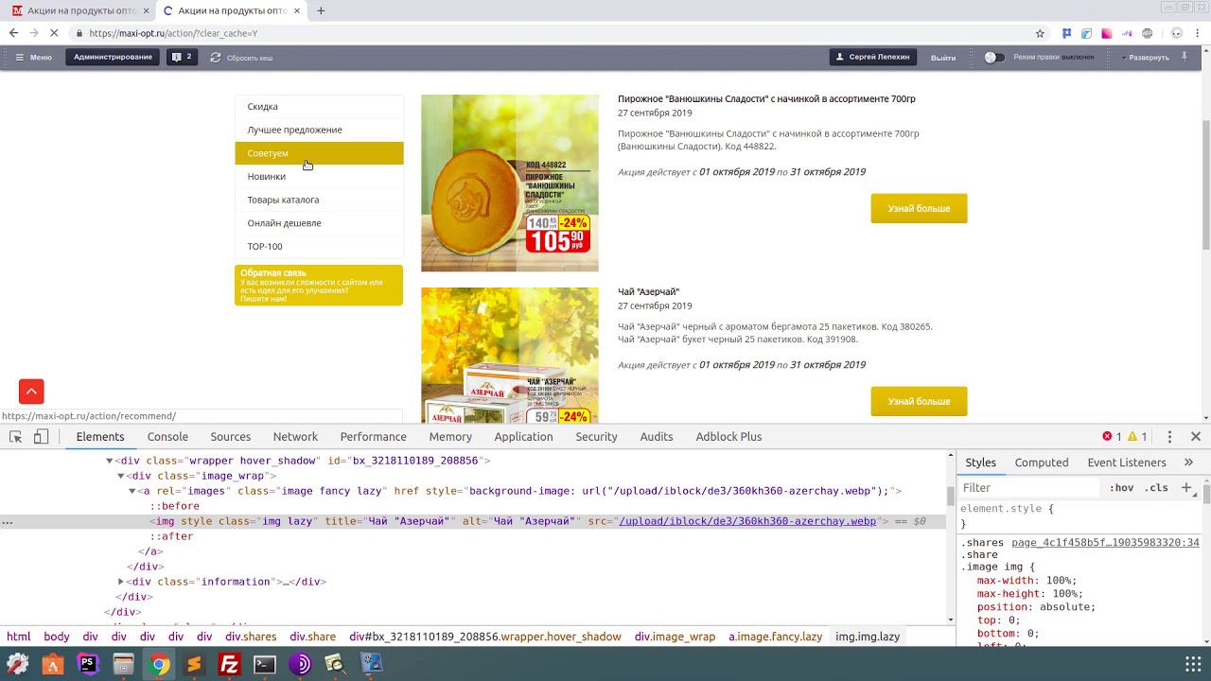
Task: Open the Пирожное Ванюшкины Сладости title link
Action: click(766, 98)
